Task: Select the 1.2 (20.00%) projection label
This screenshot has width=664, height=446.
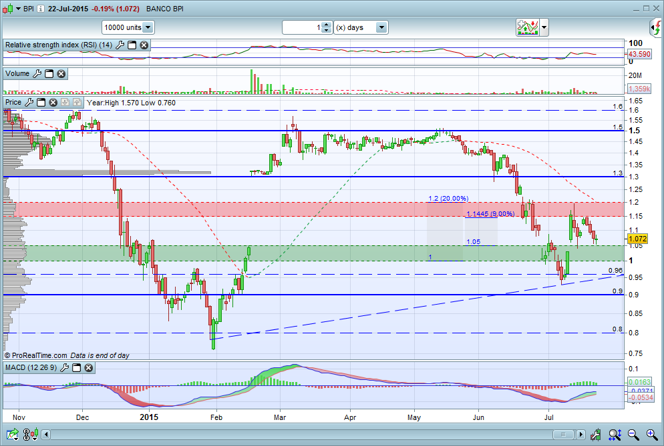Action: 448,198
